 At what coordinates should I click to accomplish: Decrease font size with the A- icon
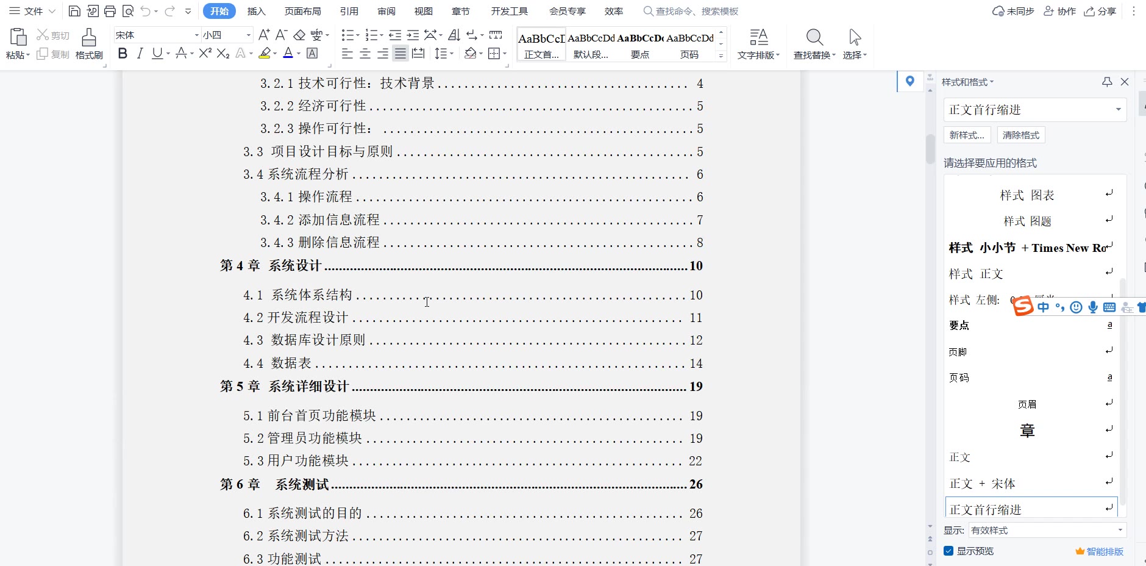pos(281,35)
